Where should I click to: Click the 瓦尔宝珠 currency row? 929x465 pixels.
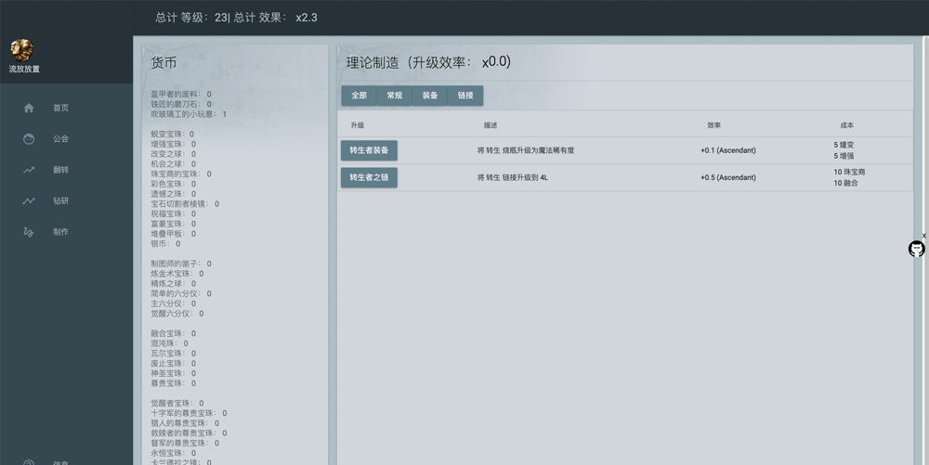pyautogui.click(x=173, y=354)
